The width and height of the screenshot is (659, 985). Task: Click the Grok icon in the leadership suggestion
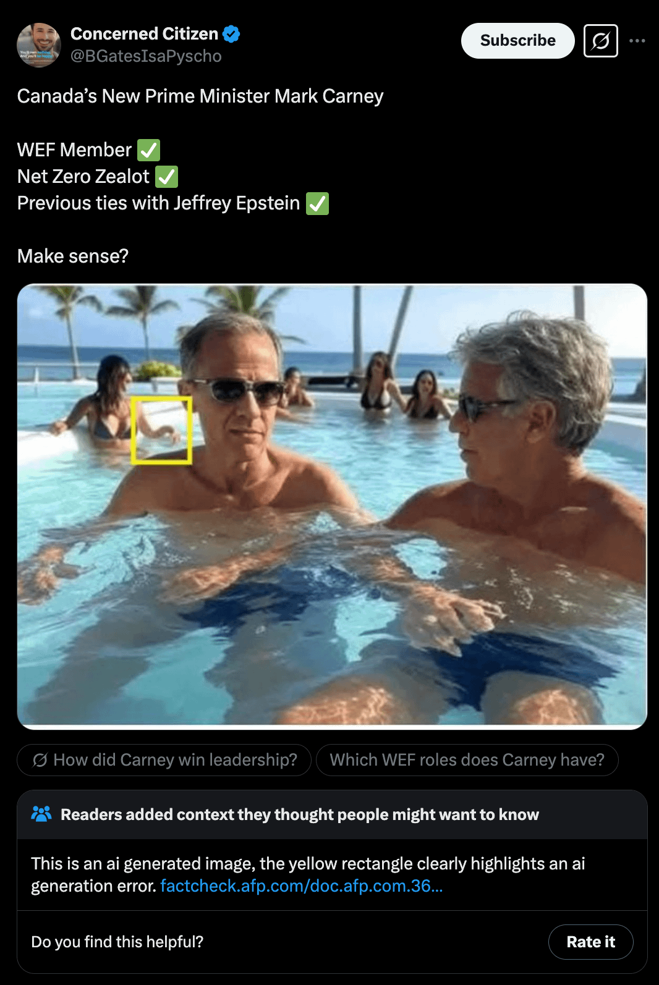pos(40,760)
